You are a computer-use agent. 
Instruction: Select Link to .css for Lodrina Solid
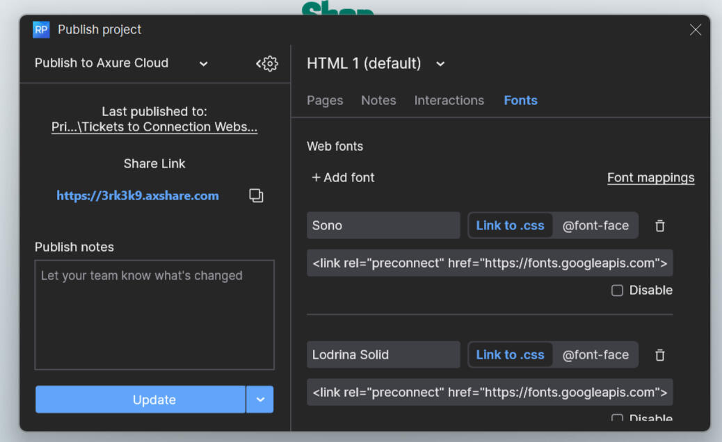510,355
